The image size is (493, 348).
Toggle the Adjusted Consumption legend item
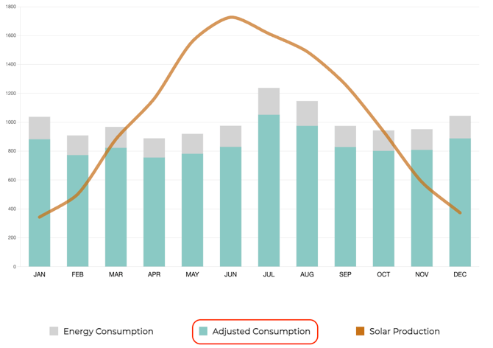(x=261, y=332)
